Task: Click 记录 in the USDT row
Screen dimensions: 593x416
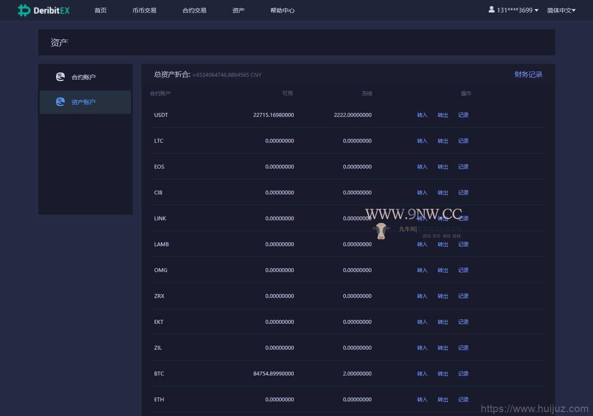Action: 463,115
